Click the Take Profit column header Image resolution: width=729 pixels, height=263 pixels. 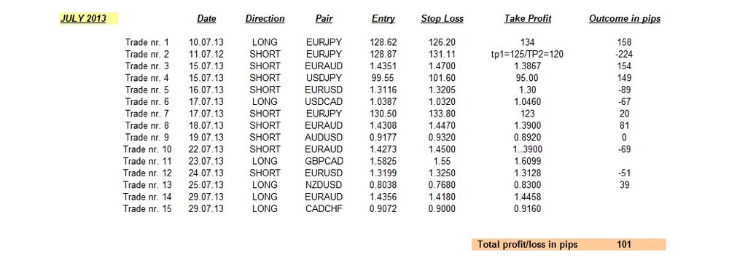point(528,19)
